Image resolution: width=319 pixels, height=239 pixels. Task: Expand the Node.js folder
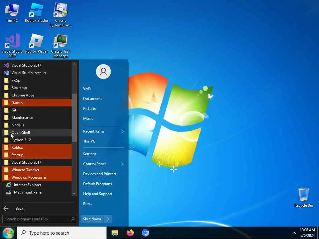37,125
